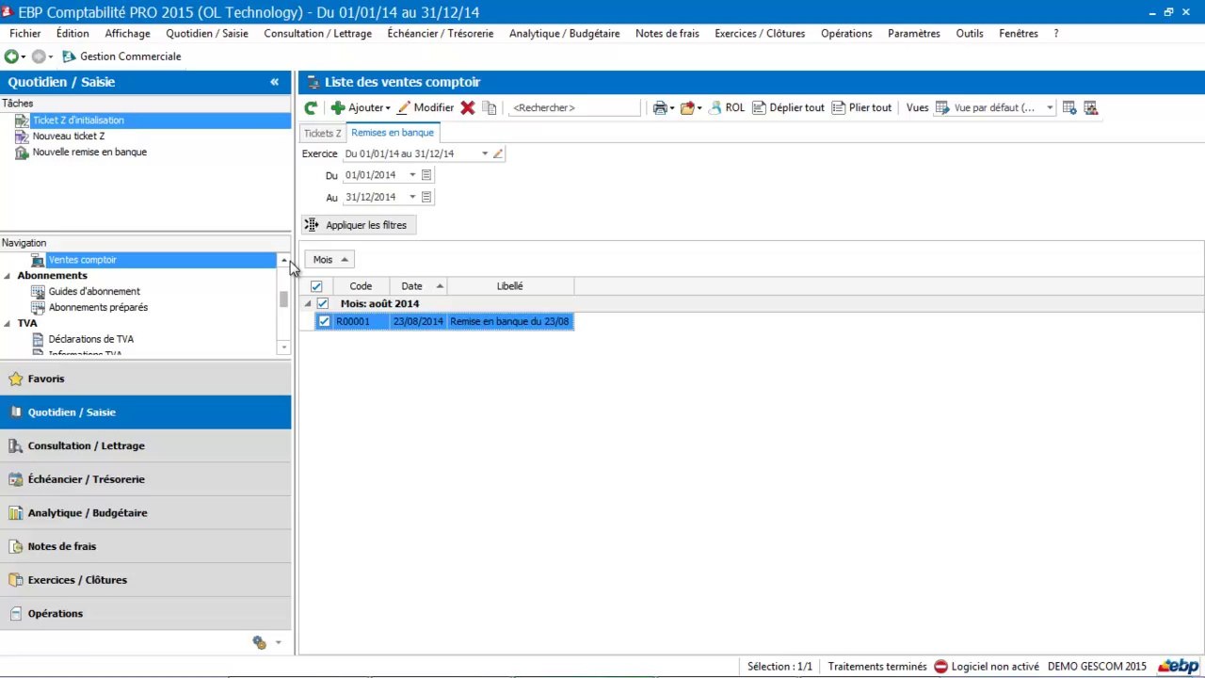Open the Opérations side panel
The image size is (1205, 678).
146,614
